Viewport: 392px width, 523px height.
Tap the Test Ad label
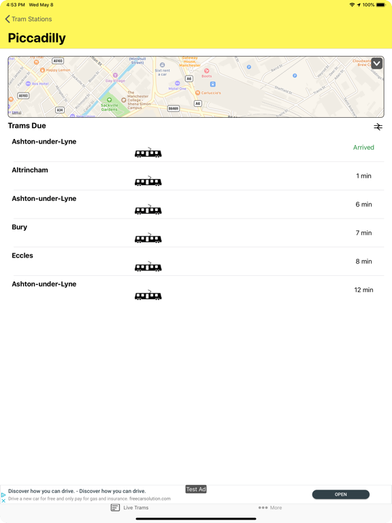[196, 489]
